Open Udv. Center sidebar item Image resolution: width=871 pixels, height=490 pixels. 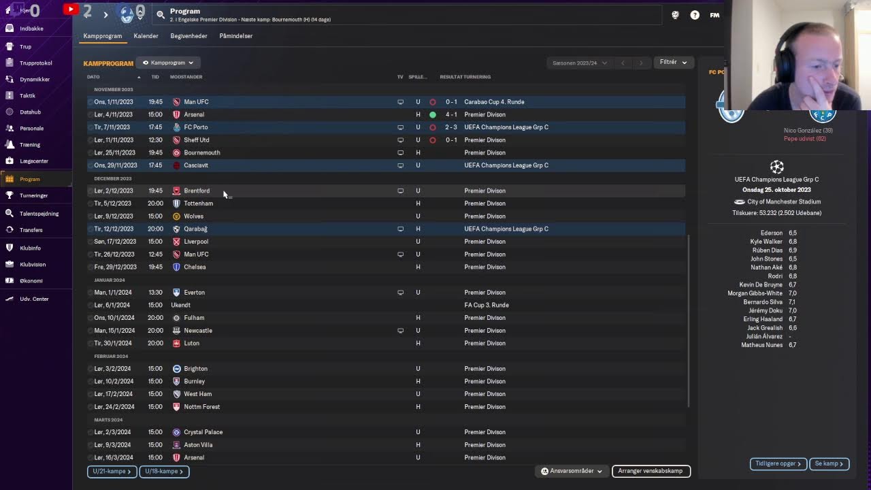tap(34, 299)
